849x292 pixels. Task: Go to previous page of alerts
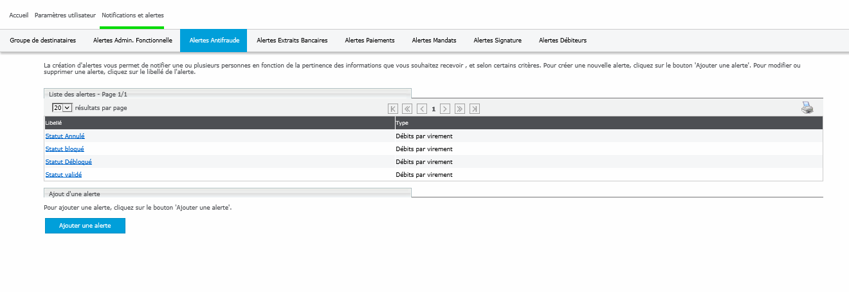(422, 109)
